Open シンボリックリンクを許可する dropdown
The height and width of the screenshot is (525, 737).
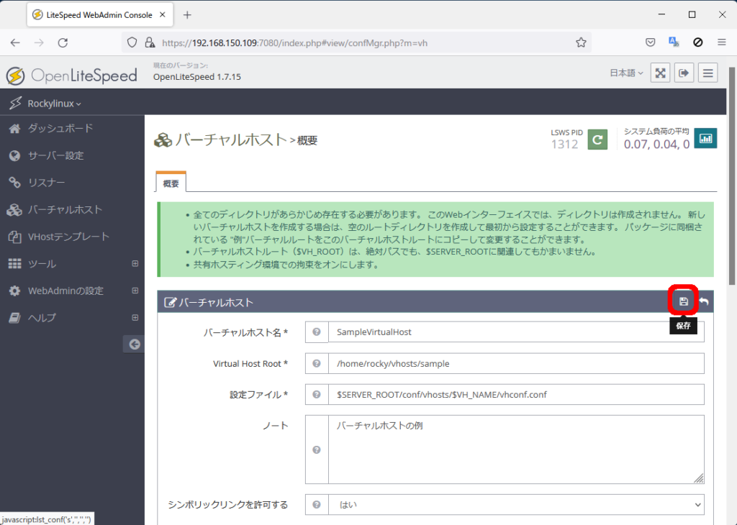[516, 505]
